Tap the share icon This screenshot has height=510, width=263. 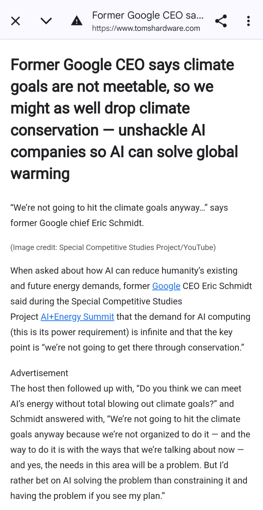221,21
